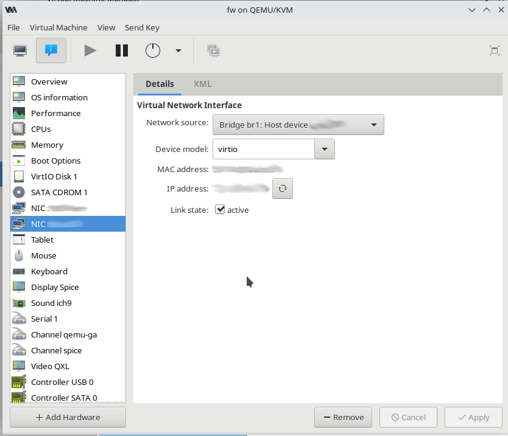Select Tablet input device entry

pyautogui.click(x=68, y=240)
